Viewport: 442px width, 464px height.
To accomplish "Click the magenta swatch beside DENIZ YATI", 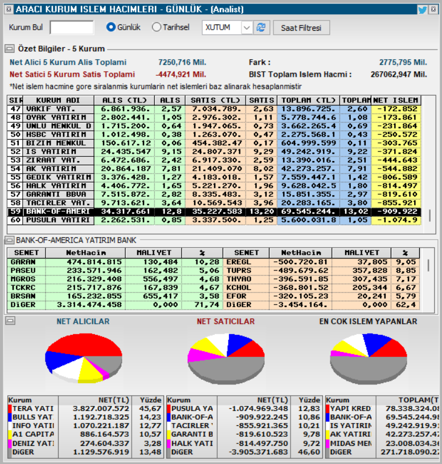I will coord(10,444).
